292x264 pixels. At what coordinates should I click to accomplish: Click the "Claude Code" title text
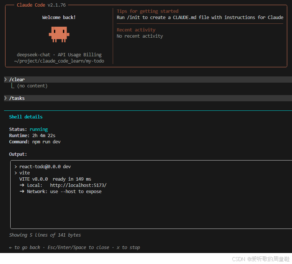coord(31,5)
